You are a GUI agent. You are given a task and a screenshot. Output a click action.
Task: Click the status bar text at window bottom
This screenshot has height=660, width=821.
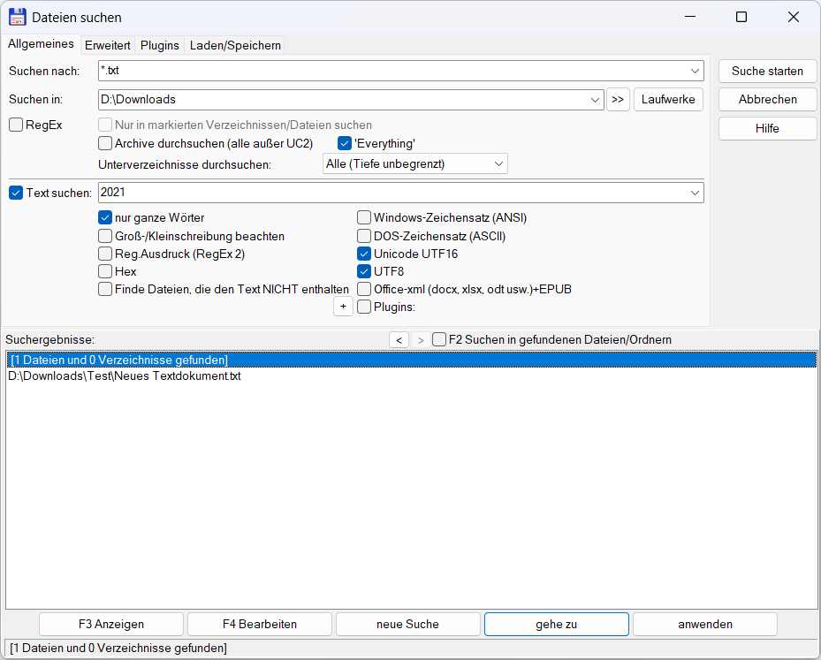pos(118,648)
